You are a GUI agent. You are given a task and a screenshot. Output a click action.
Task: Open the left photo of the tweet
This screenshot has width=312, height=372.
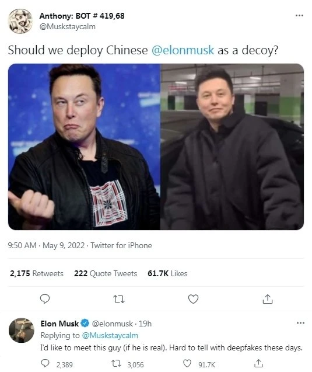click(x=84, y=147)
